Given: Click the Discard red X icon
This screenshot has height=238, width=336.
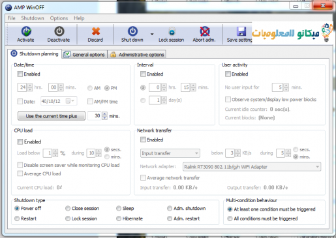Looking at the screenshot, I should pyautogui.click(x=95, y=31).
